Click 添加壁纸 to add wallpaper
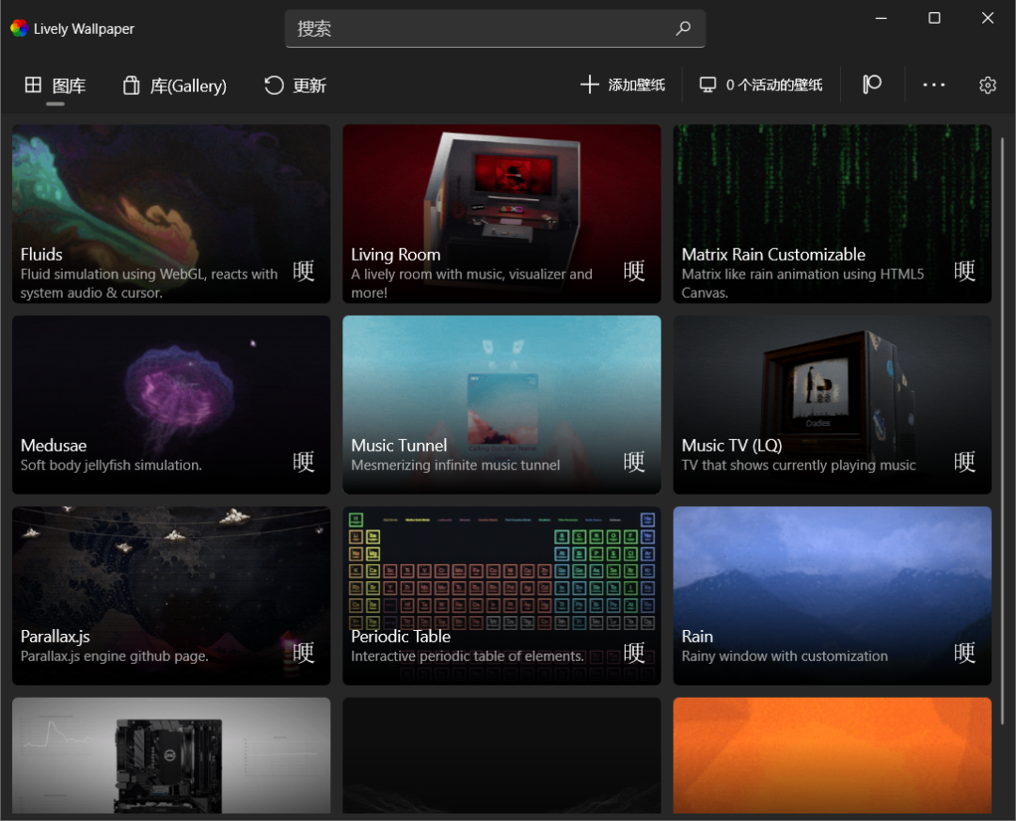 pyautogui.click(x=623, y=85)
